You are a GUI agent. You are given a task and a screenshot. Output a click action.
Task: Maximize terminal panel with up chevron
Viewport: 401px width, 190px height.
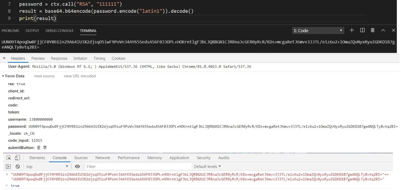point(383,30)
